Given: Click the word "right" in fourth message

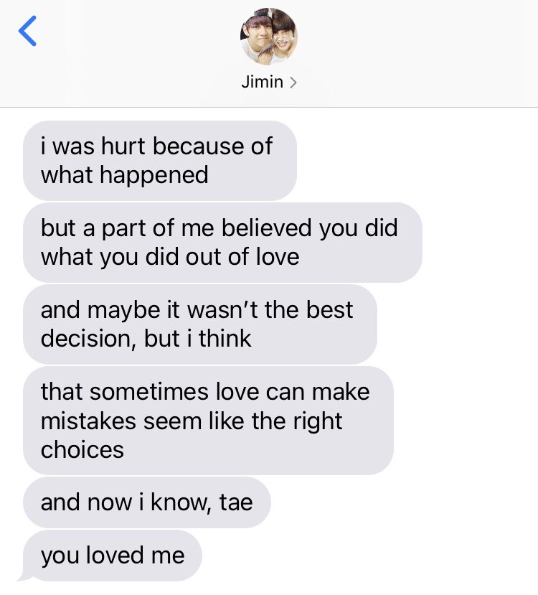Looking at the screenshot, I should click(317, 422).
